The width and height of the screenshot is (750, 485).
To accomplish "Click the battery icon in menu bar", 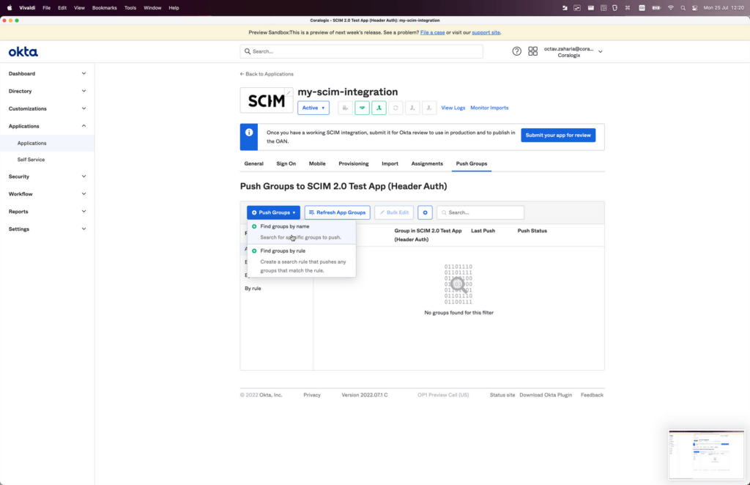I will [656, 7].
